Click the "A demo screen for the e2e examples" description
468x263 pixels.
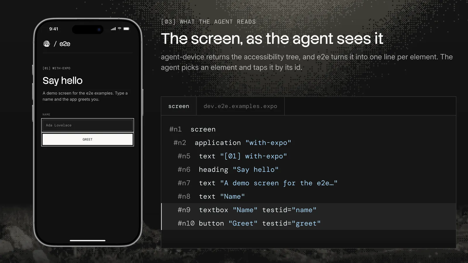(85, 96)
